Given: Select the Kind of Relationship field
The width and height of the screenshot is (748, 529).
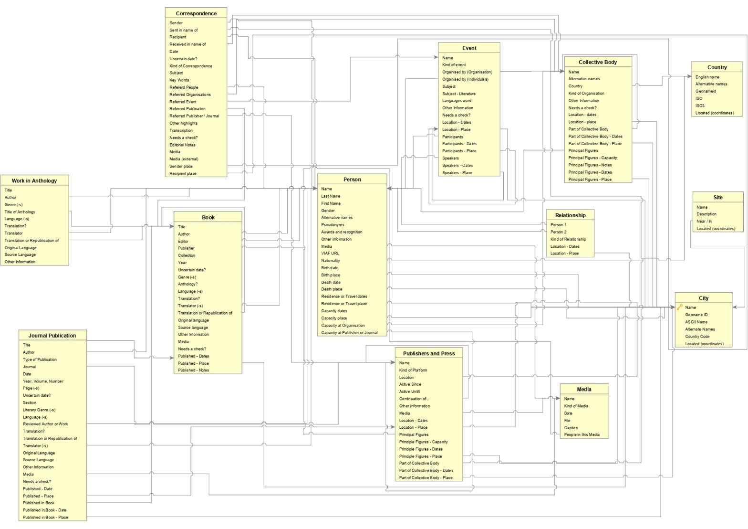Looking at the screenshot, I should click(x=568, y=239).
